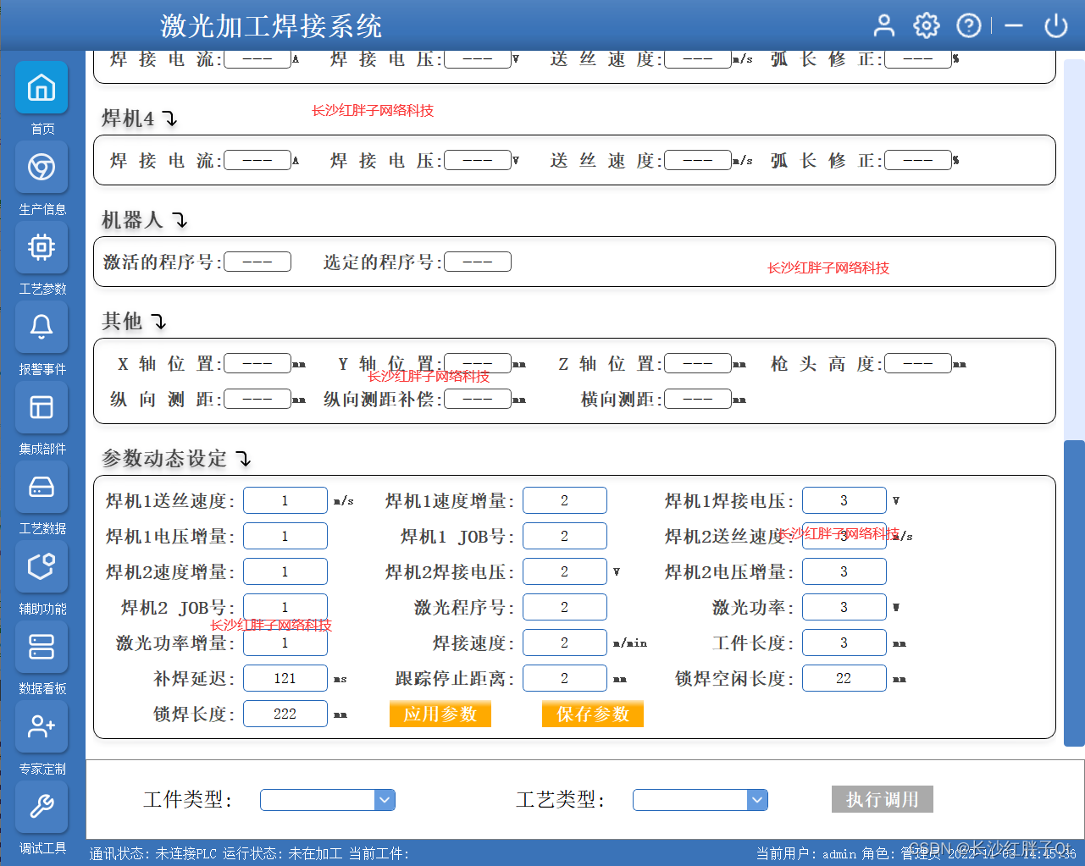Click 选定的程序号 value box
Screen dimensions: 1085x866
click(x=478, y=262)
